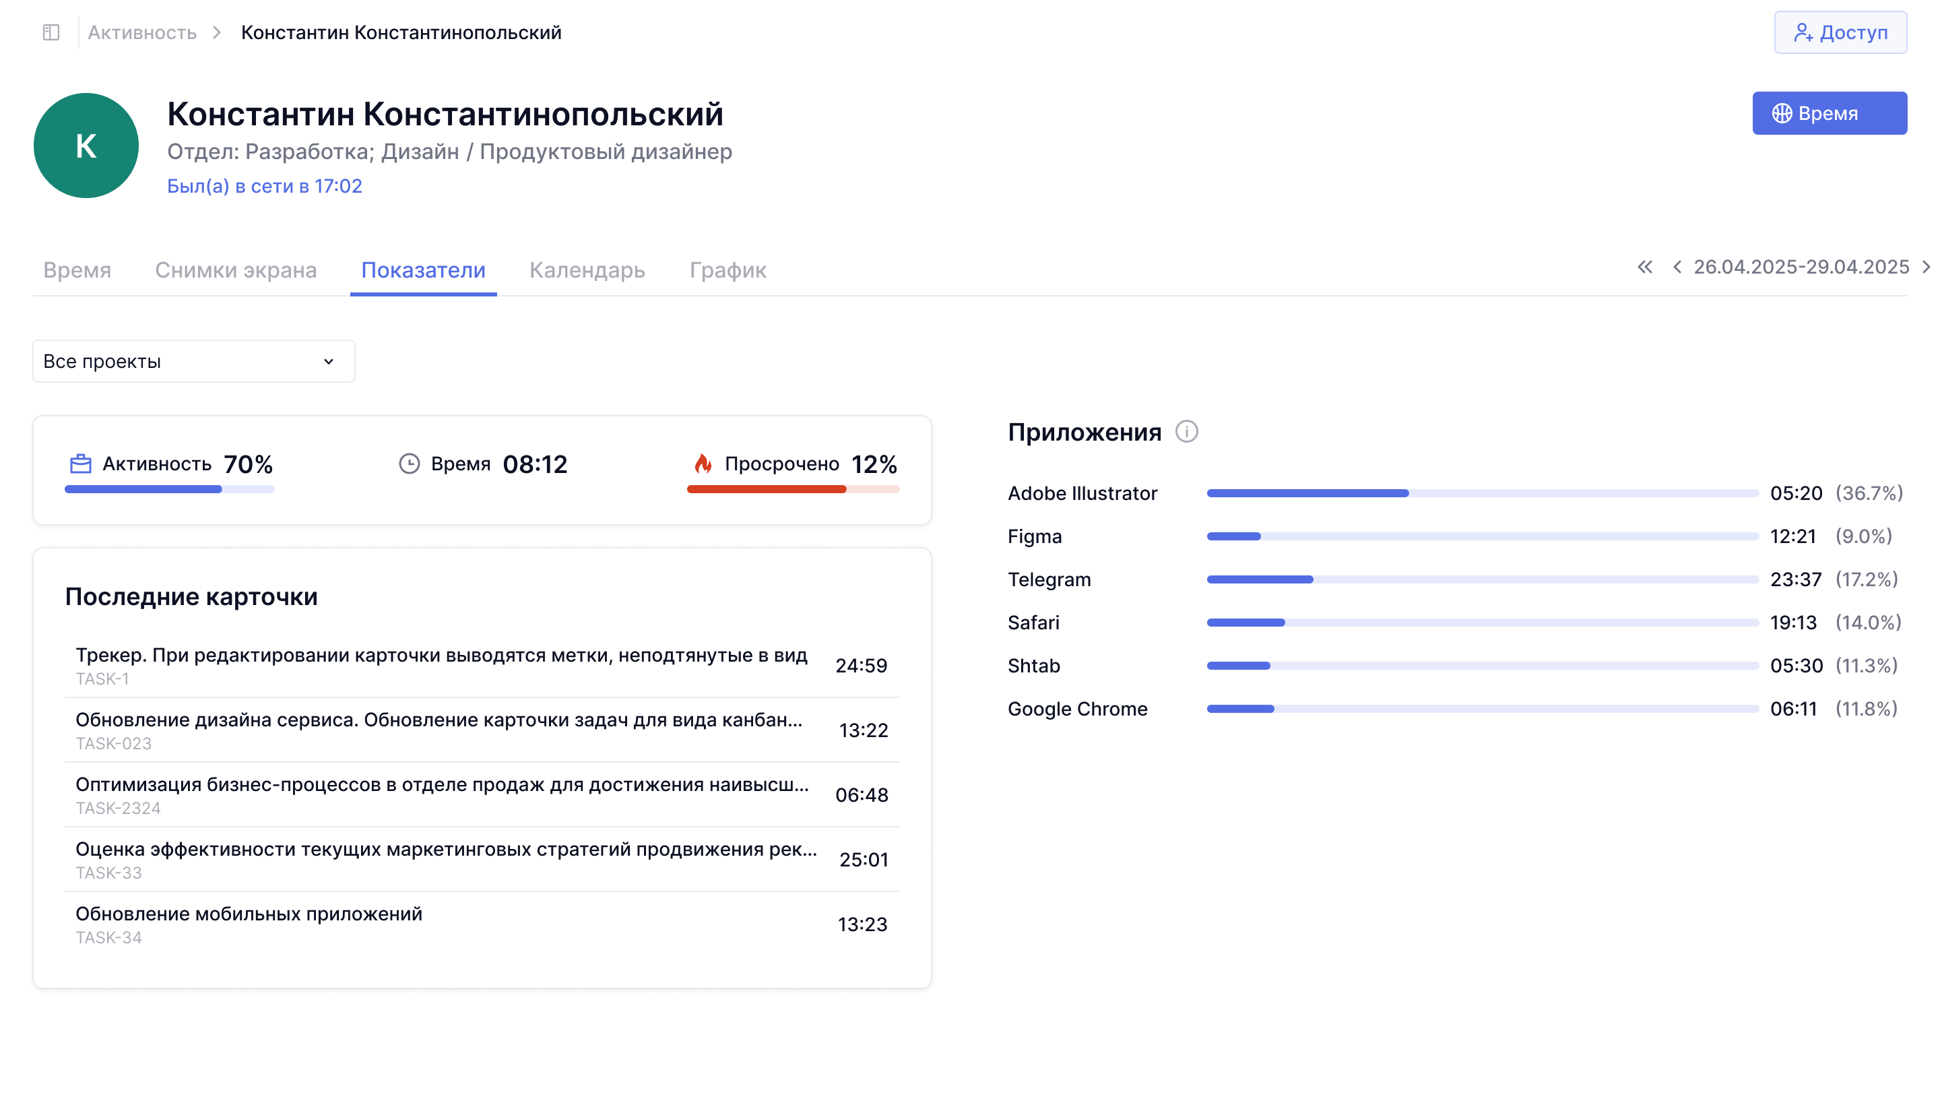Click the globe icon in Время button
This screenshot has width=1940, height=1105.
(1782, 113)
